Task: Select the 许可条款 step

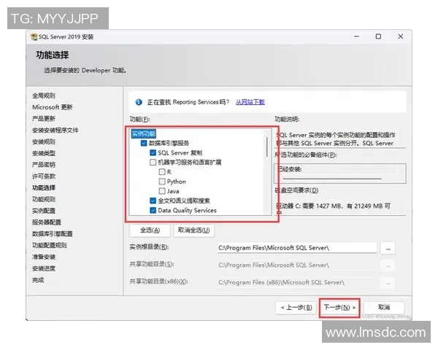Action: (x=44, y=176)
